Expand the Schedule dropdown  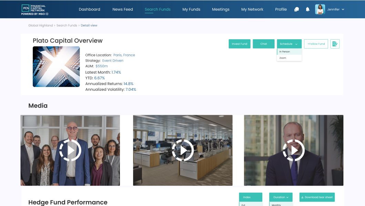click(289, 44)
